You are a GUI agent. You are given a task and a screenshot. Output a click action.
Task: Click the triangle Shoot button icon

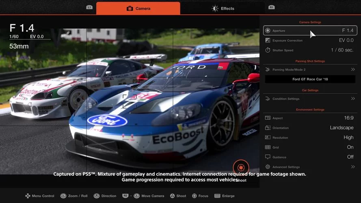[x=172, y=196]
